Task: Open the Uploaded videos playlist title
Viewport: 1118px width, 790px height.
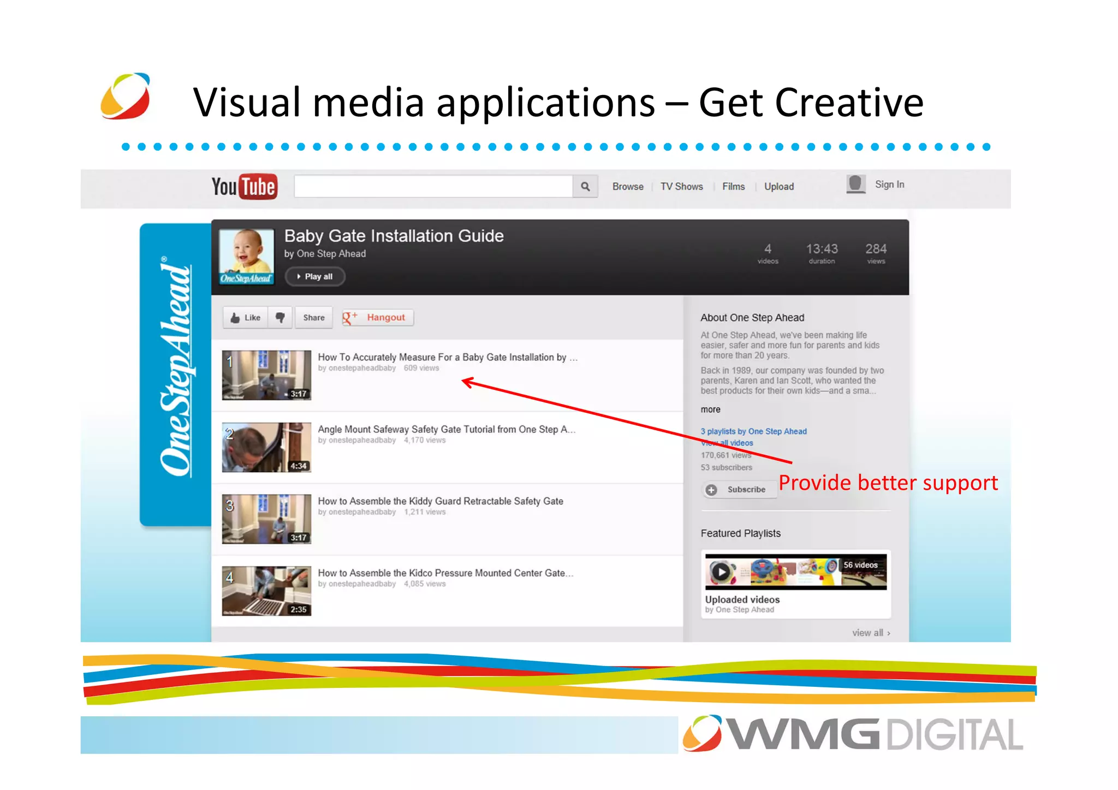Action: pyautogui.click(x=742, y=599)
